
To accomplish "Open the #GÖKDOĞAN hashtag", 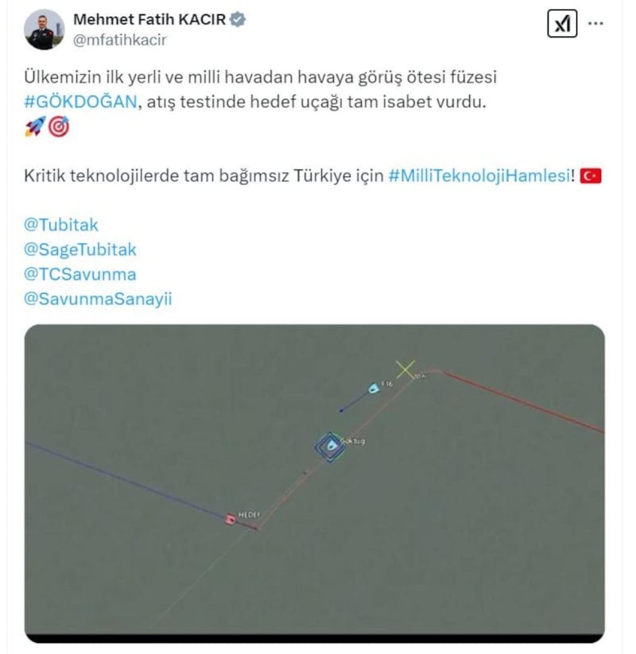I will coord(80,102).
